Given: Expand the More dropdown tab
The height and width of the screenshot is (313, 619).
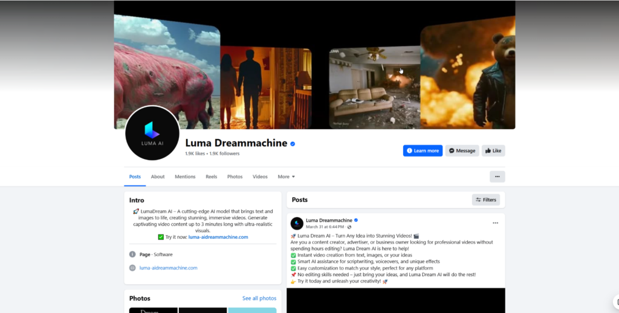Looking at the screenshot, I should 286,177.
